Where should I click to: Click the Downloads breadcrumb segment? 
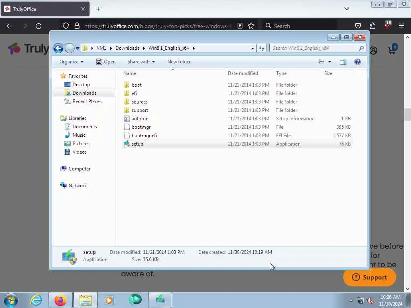[x=127, y=48]
